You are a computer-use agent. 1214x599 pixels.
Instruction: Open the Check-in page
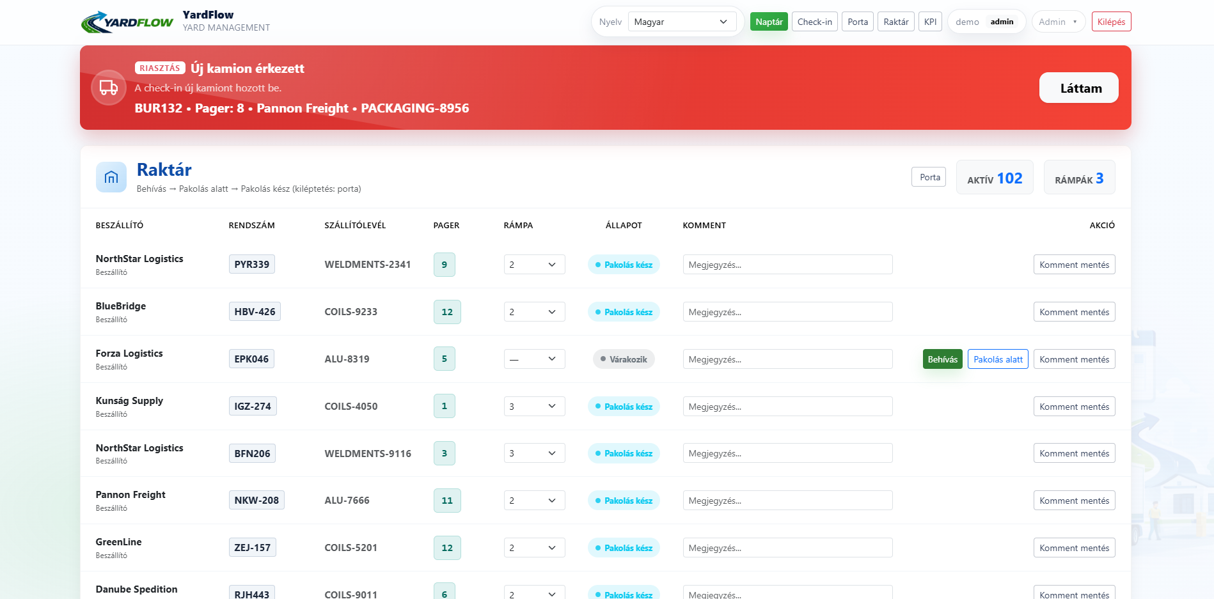[x=814, y=22]
